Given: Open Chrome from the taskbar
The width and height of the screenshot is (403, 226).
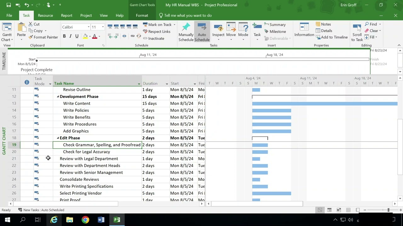Looking at the screenshot, I should point(85,220).
